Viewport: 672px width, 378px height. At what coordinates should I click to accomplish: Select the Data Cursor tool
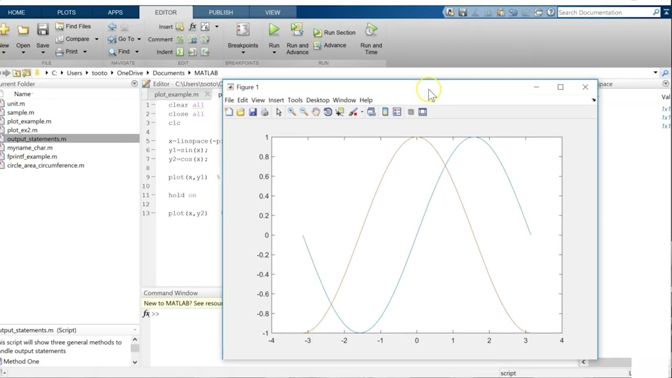click(x=340, y=112)
